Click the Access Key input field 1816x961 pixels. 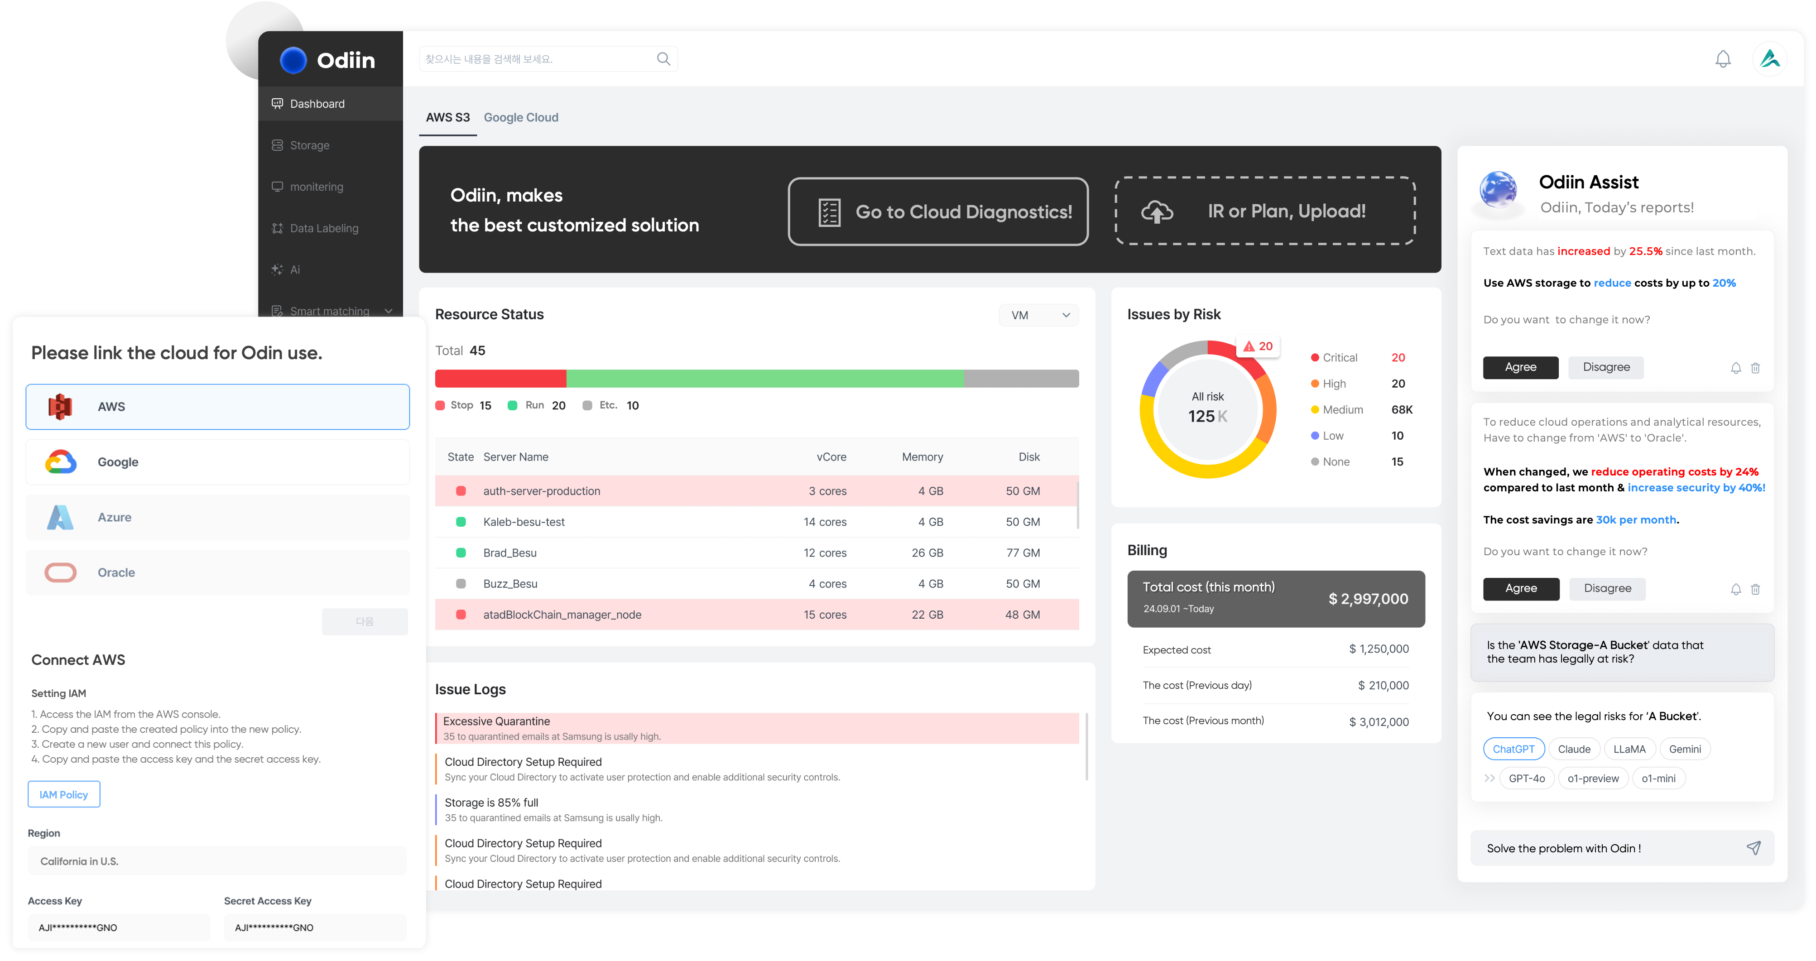(119, 927)
